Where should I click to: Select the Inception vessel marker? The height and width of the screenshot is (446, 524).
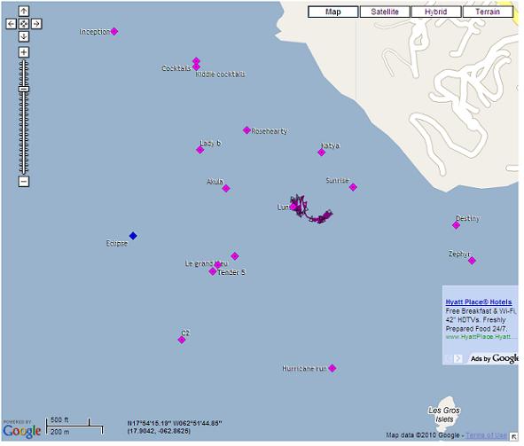pos(114,31)
